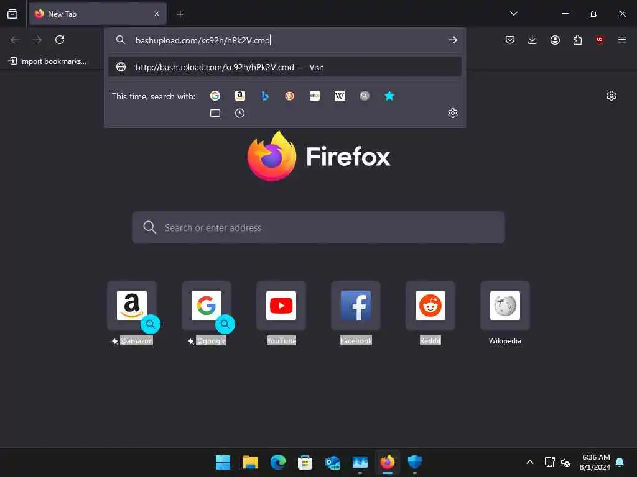
Task: Search this time with Bing
Action: click(x=265, y=96)
